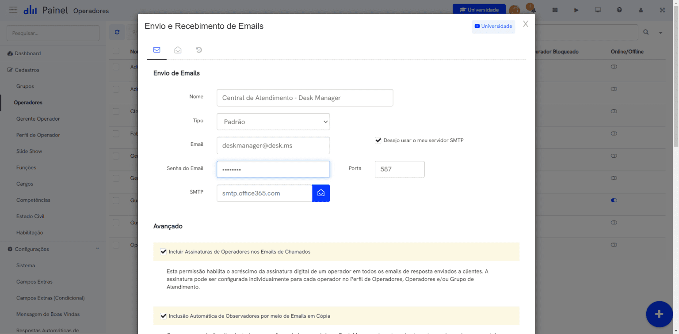Toggle 'Incluir Assinaturas de Operadores' checkbox
679x334 pixels.
click(x=163, y=252)
